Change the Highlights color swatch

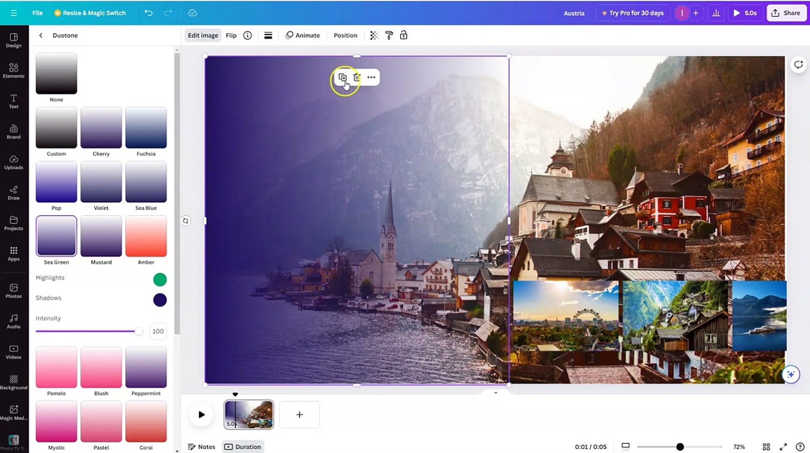(x=160, y=279)
